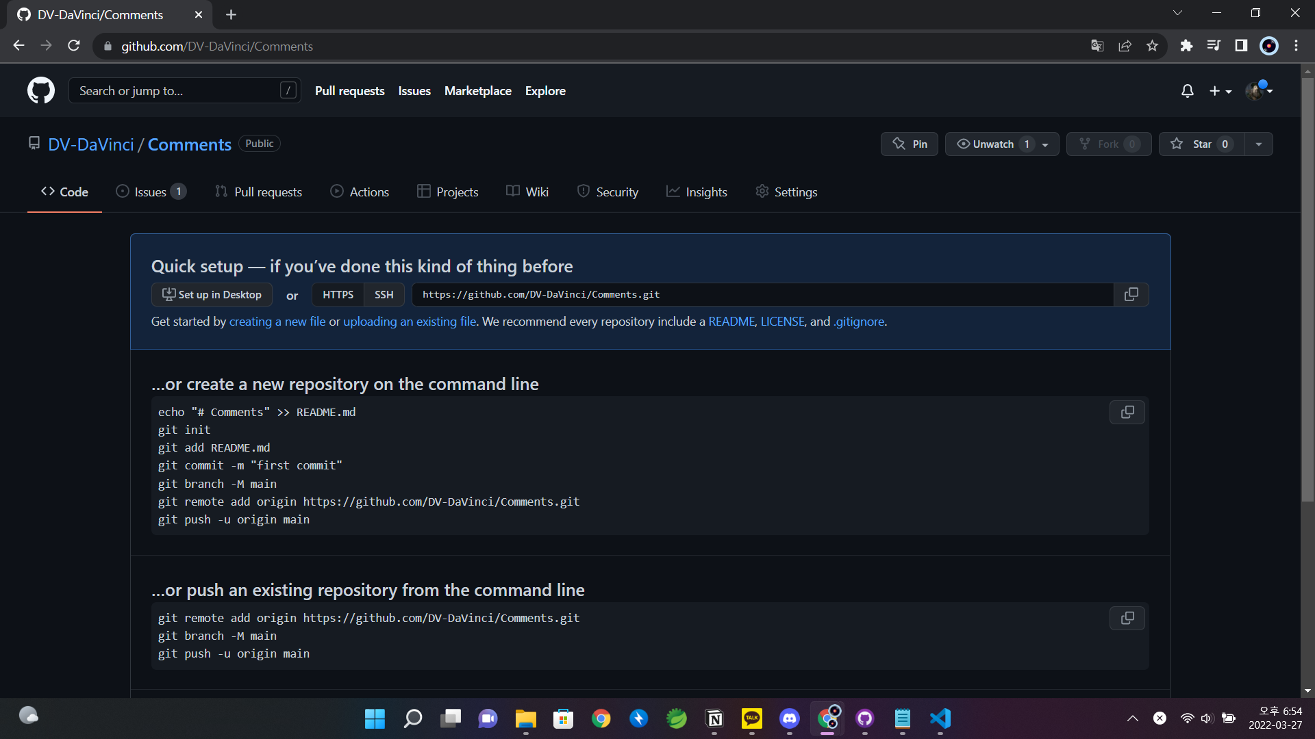Click the GitHub Octocat home logo
The width and height of the screenshot is (1315, 739).
41,90
